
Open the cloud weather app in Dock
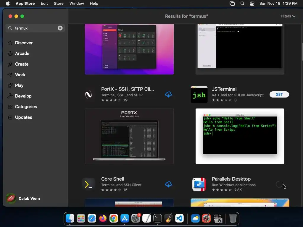(x=195, y=218)
